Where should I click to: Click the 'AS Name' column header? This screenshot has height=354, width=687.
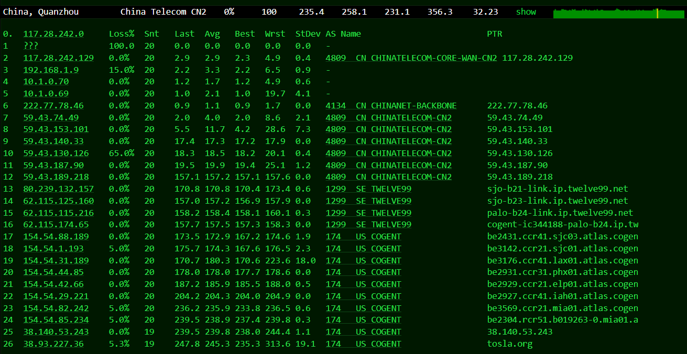(x=343, y=34)
